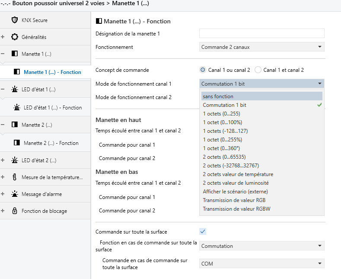The height and width of the screenshot is (279, 341).
Task: Click the Manette 2 rocker icon
Action: [x=15, y=125]
